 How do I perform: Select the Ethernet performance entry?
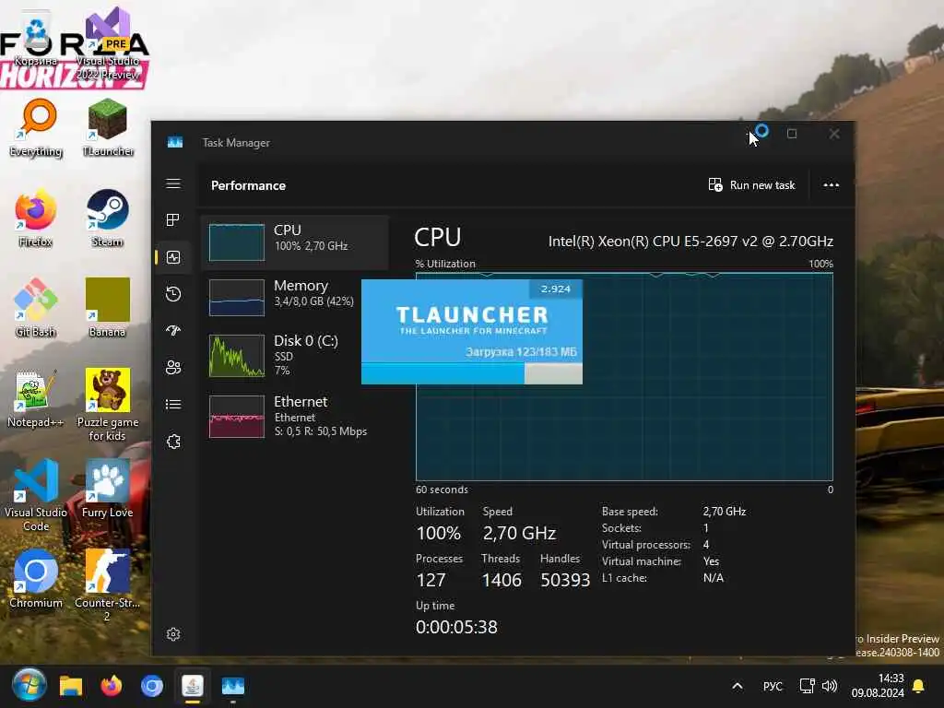tap(295, 417)
